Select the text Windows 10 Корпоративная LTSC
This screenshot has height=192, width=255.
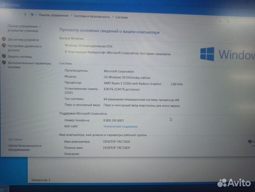point(89,46)
